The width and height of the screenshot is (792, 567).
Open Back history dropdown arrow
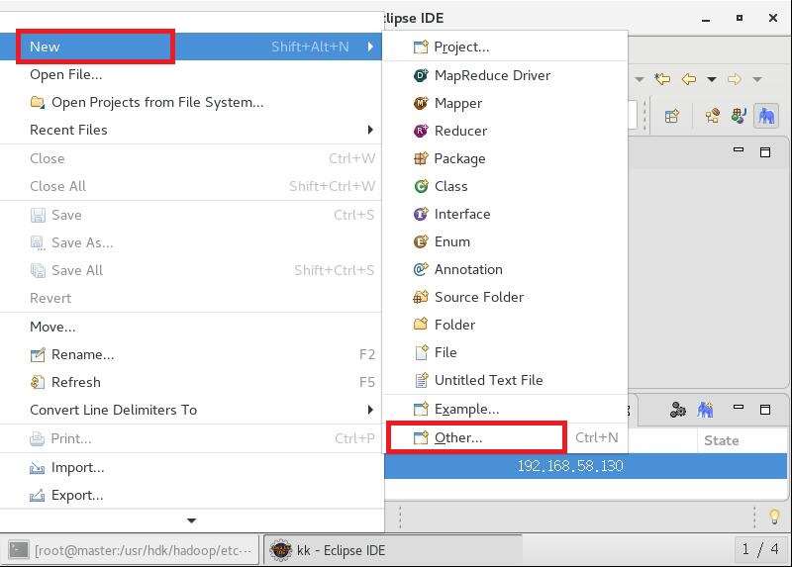coord(712,79)
